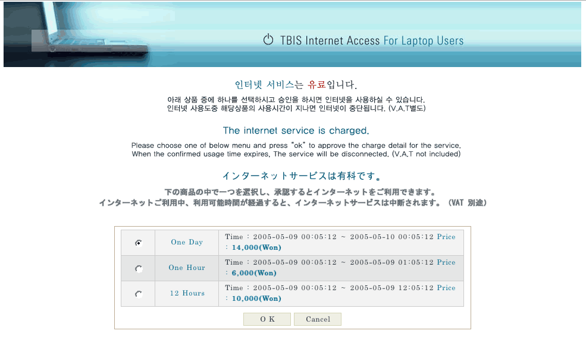Viewport: 586px width, 340px height.
Task: Click the power icon in the banner
Action: [268, 40]
